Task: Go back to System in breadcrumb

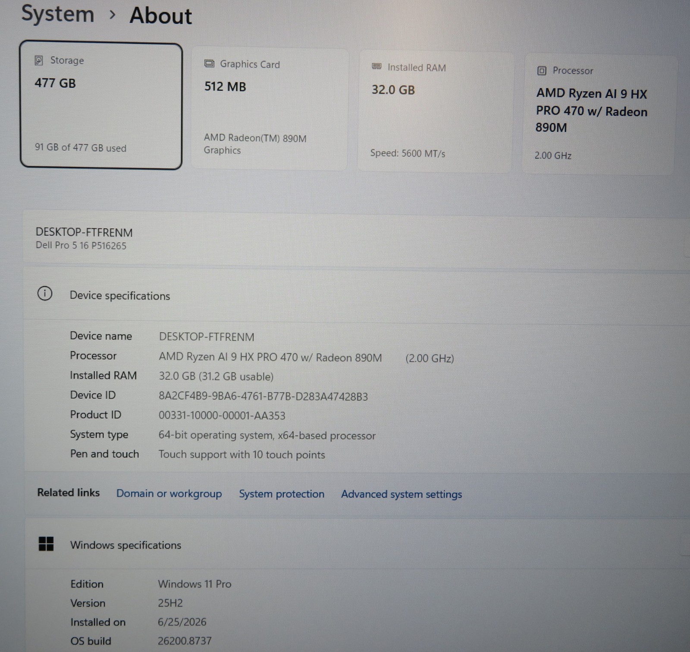Action: 58,14
